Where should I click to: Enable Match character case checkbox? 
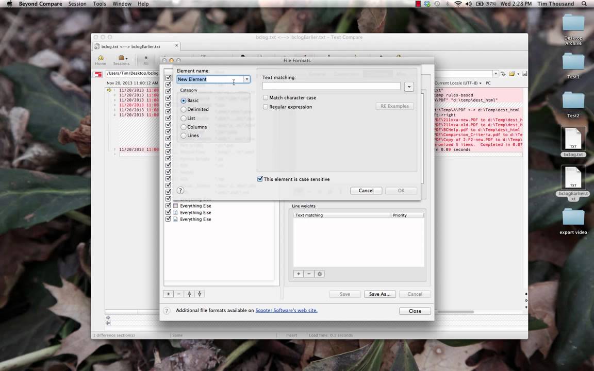point(266,98)
